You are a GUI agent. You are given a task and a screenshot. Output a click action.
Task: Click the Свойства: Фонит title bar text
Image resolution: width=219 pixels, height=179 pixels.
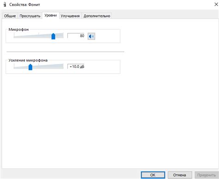[24, 5]
